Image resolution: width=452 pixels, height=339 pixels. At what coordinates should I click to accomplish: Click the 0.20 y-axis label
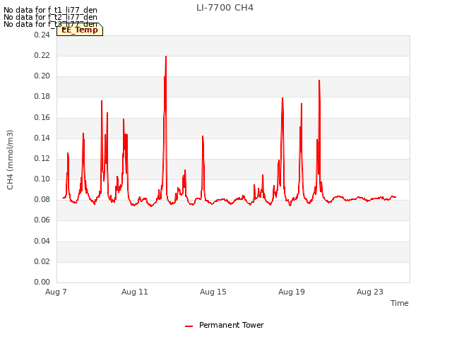[42, 76]
